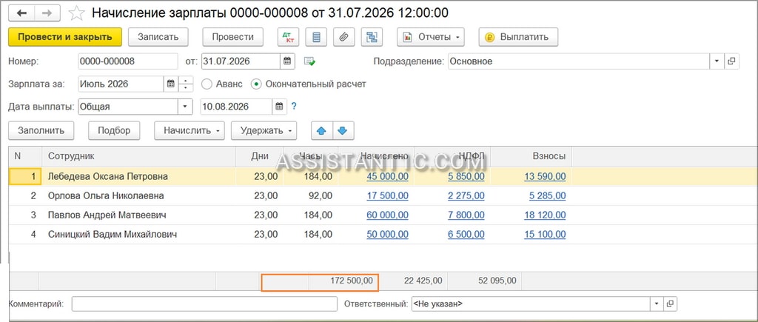Click total НДФЛ 22 425,00 in footer
Screen dimensions: 758x322
pos(423,281)
